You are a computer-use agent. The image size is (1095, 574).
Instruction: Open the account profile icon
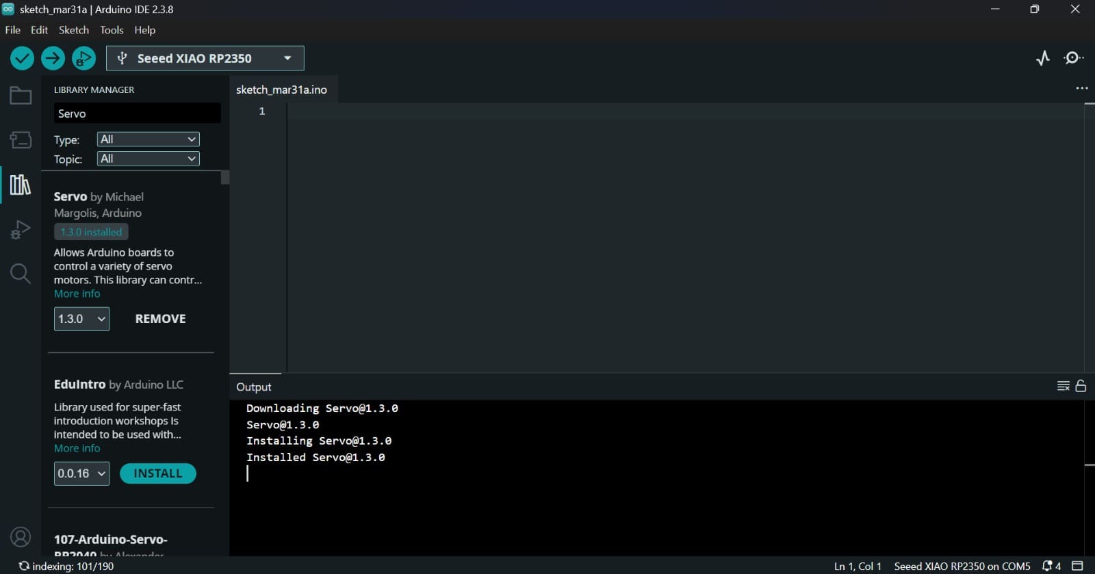[21, 537]
